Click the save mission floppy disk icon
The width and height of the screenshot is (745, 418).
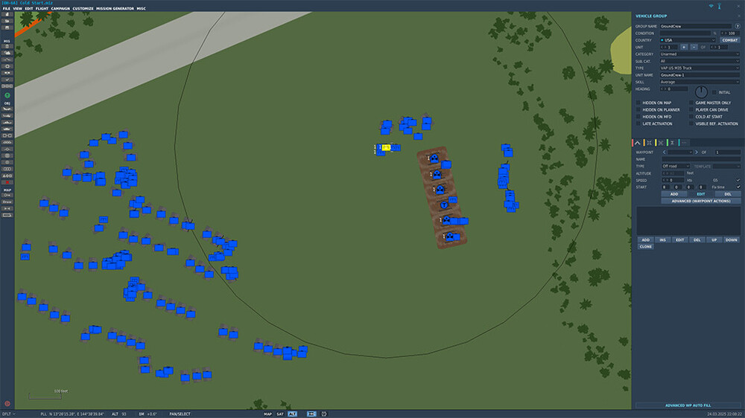(7, 28)
